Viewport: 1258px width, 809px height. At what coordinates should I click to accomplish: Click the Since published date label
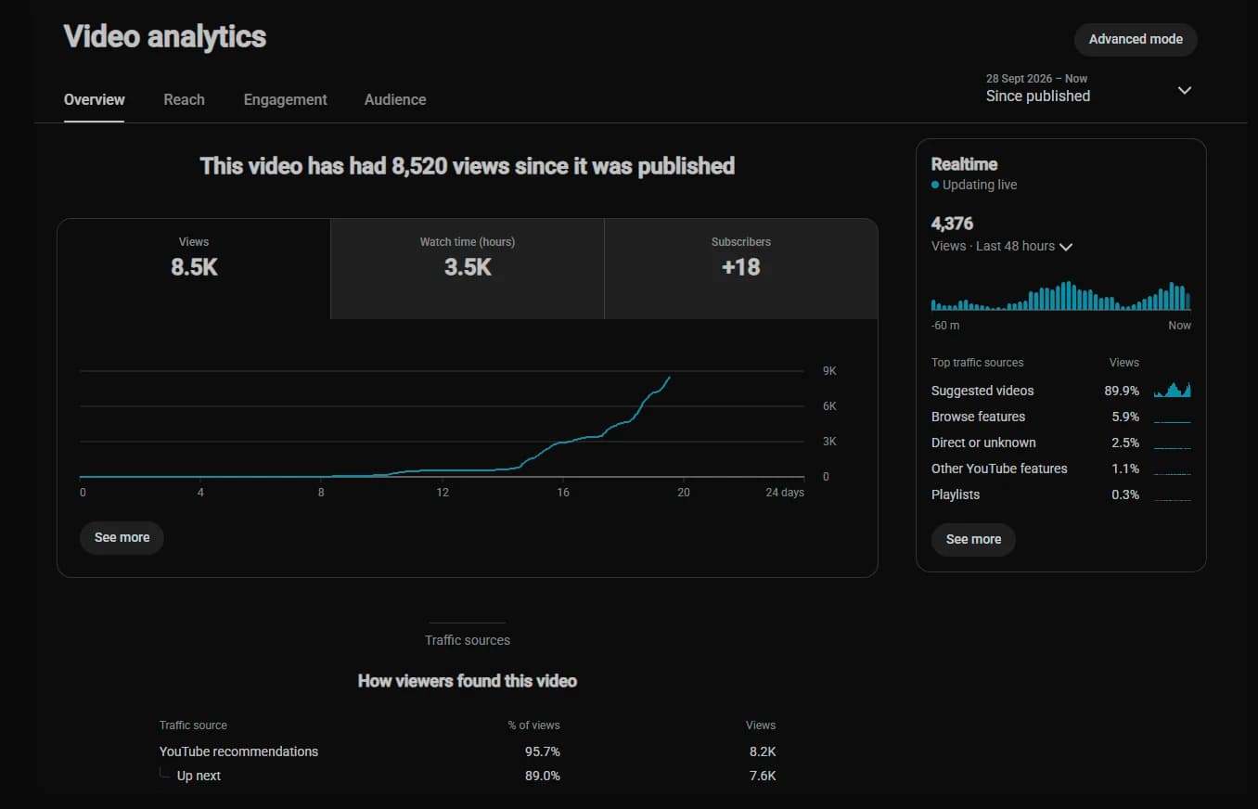click(x=1037, y=96)
